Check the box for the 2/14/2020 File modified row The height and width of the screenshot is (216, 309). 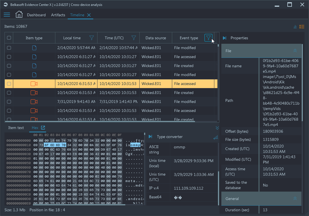click(x=9, y=48)
